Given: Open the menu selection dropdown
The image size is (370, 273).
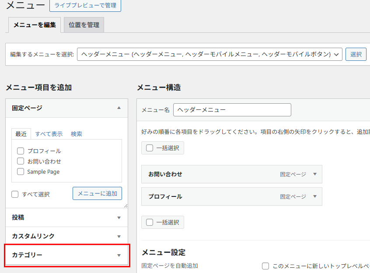Looking at the screenshot, I should coord(209,54).
